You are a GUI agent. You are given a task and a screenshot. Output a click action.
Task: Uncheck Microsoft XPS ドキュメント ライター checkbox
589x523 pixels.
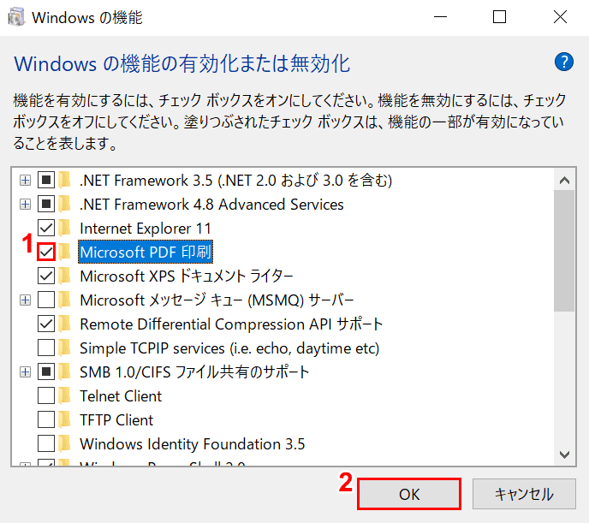click(x=46, y=276)
